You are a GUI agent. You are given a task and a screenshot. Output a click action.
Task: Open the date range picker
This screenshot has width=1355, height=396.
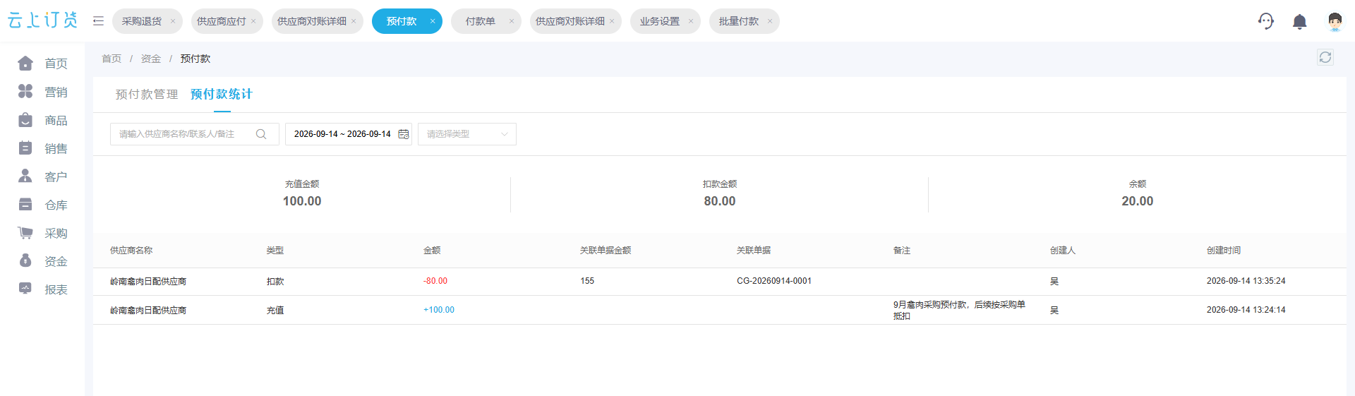[349, 134]
